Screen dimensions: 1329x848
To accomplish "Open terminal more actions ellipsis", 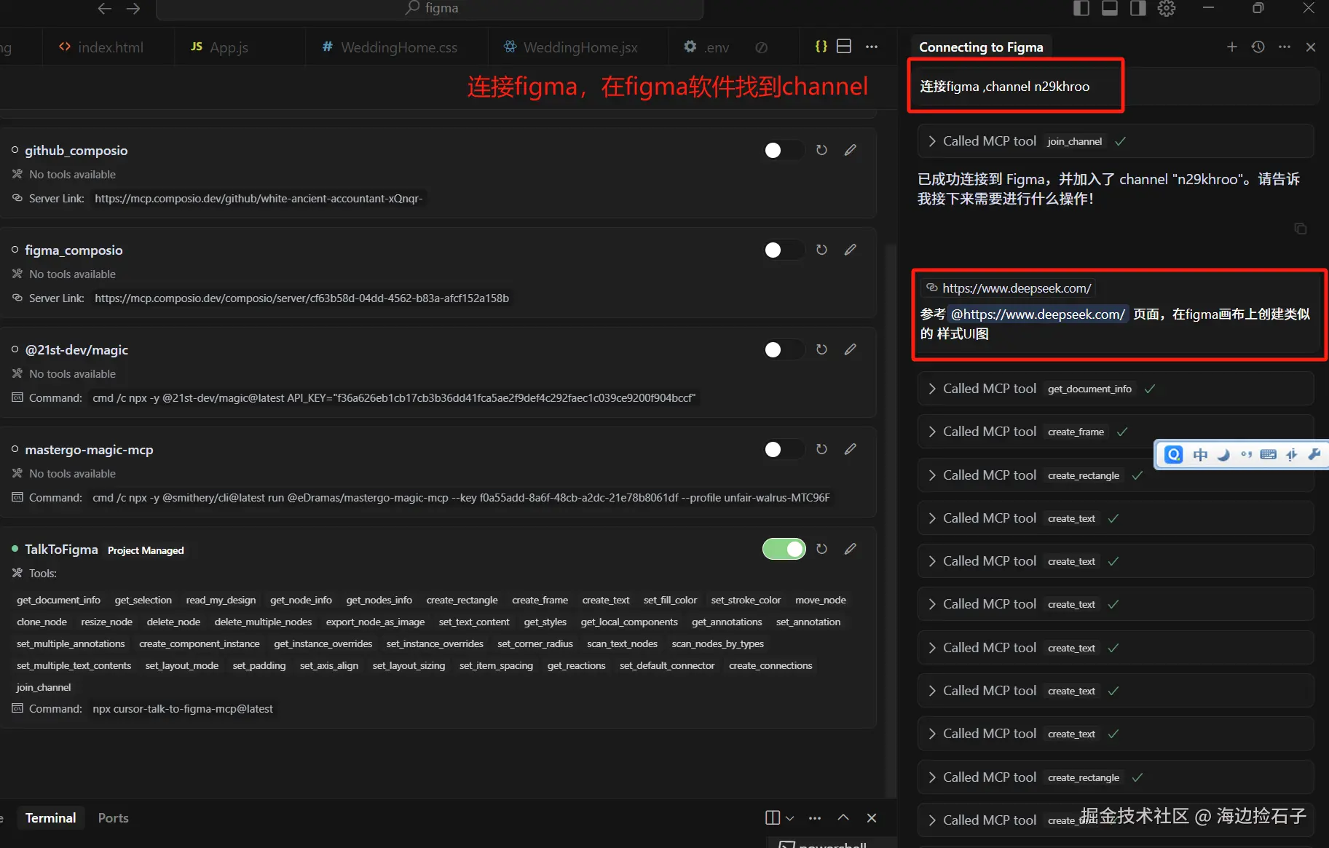I will [x=815, y=817].
